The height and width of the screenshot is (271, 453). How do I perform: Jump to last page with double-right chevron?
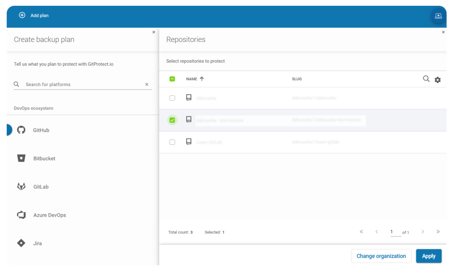pos(438,231)
